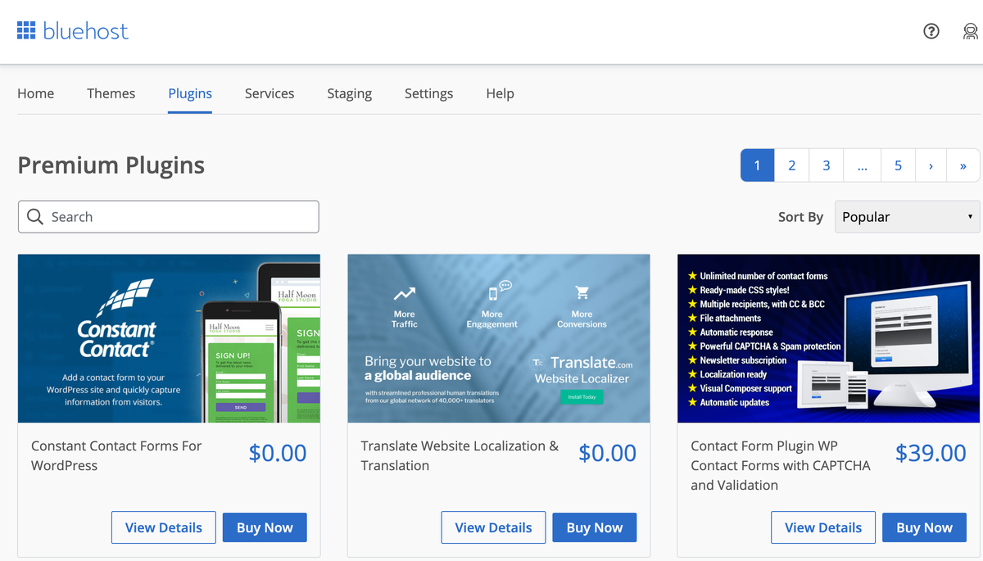Screen dimensions: 983x561
Task: Click the Premium Plugins heading
Action: coord(111,165)
